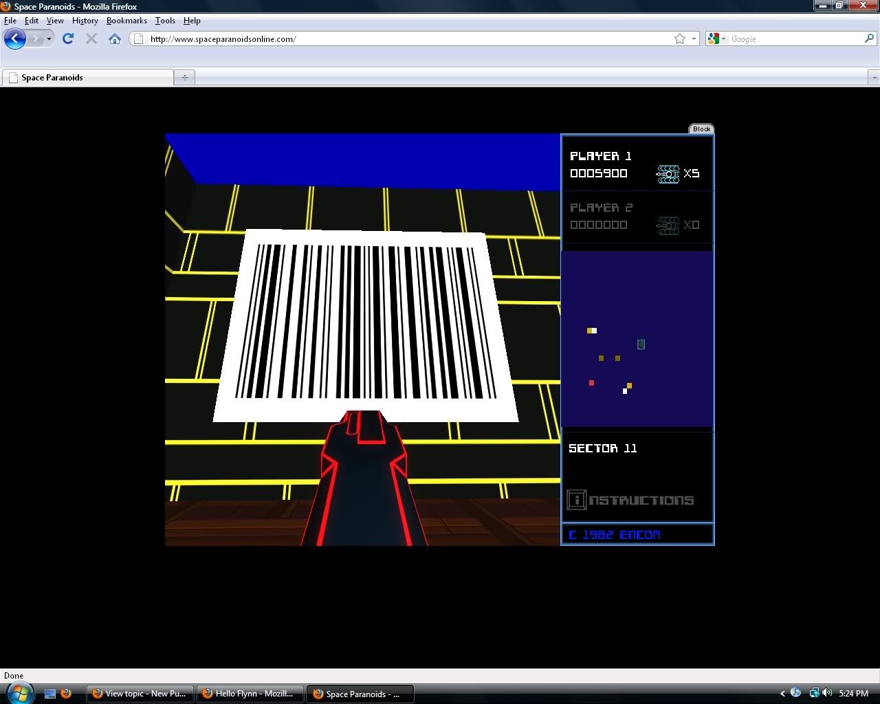
Task: Click the Show Desktop quick launch icon
Action: 49,694
